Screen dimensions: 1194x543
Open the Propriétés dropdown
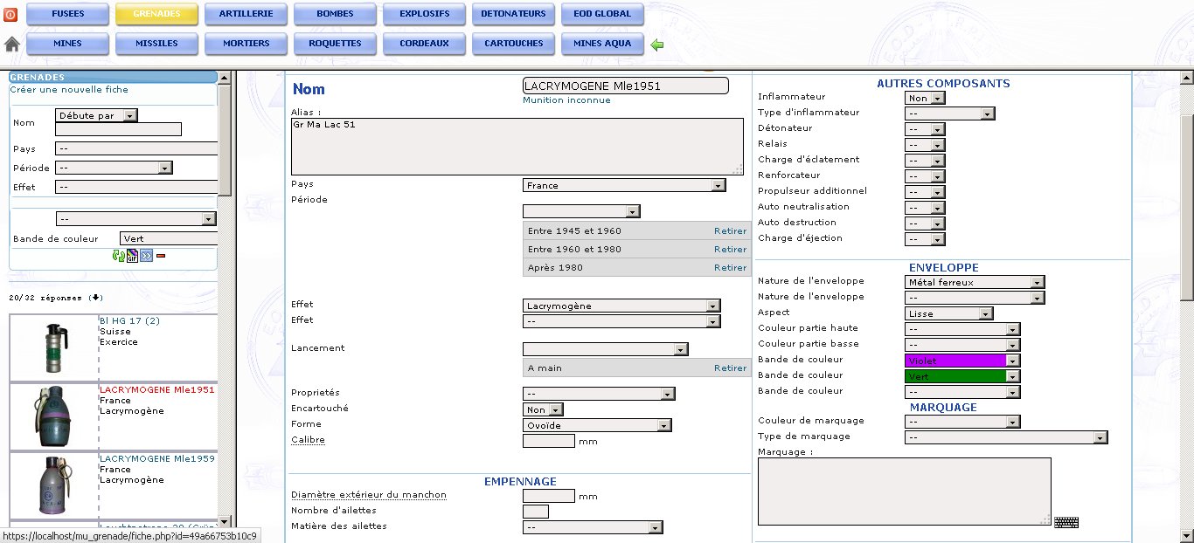tap(599, 394)
